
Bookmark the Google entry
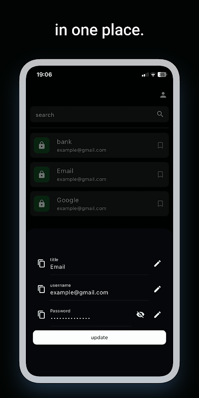point(160,203)
